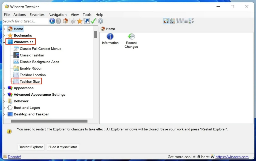Click the yellow exclamation warning icon
The height and width of the screenshot is (161, 256).
point(9,131)
